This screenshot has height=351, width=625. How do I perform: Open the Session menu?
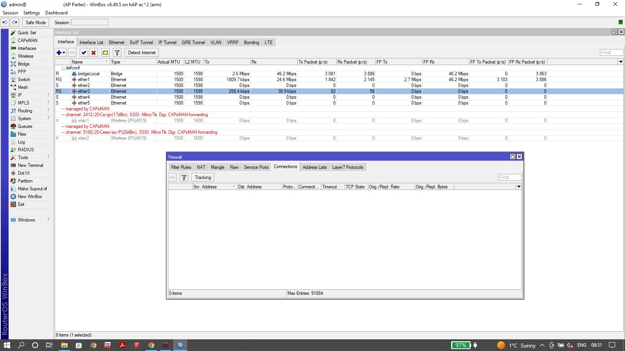click(10, 13)
